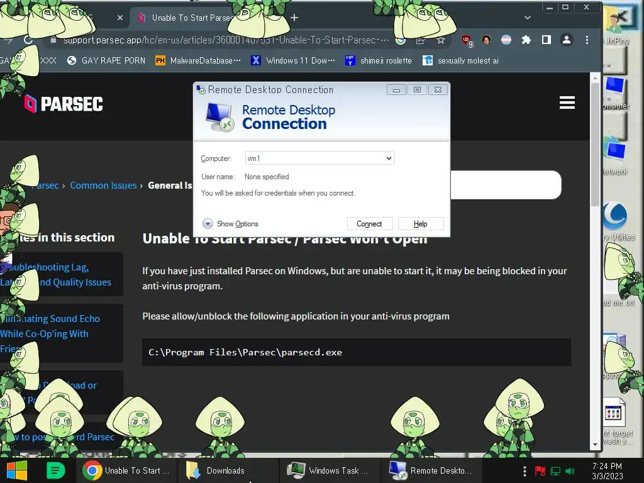Switch to Chrome Unable To Start taskbar item

tap(126, 470)
